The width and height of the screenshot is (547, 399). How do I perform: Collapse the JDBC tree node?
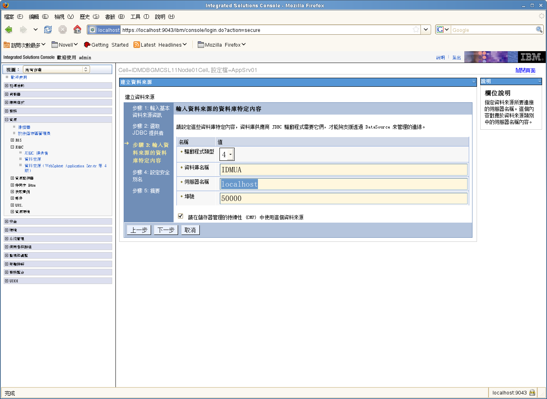12,147
